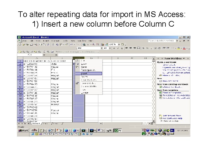
Task: Click the Blank Workbook link
Action: tap(171, 81)
